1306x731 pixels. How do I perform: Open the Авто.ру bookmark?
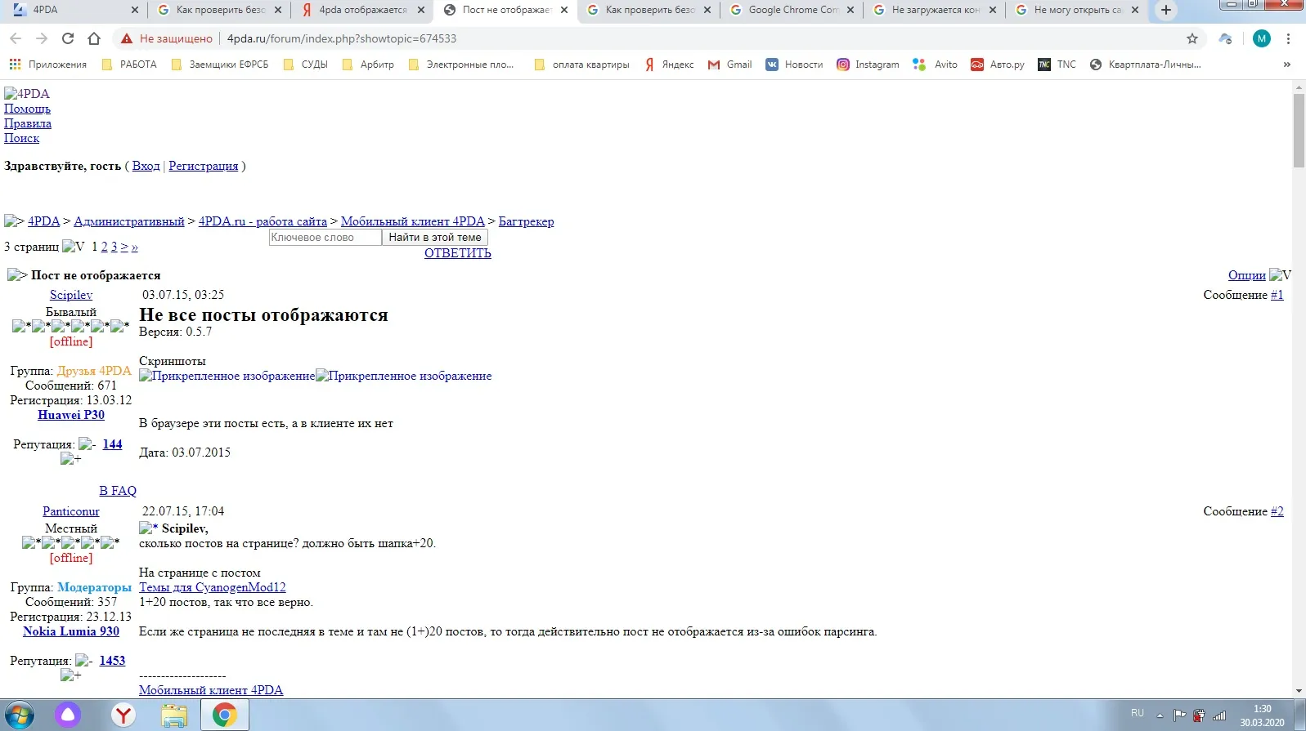point(997,65)
